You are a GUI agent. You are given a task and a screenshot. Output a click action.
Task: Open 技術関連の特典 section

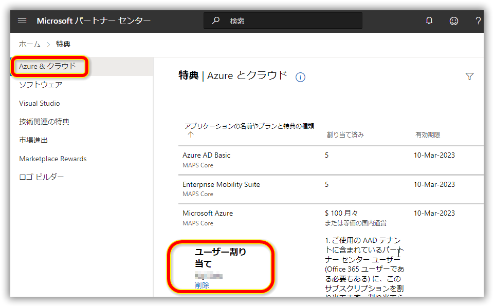(x=44, y=122)
